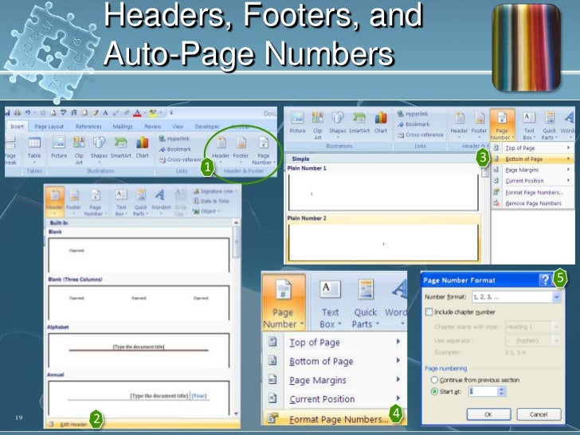This screenshot has height=435, width=580.
Task: Open the Number format dropdown in Page Number Format
Action: click(556, 296)
